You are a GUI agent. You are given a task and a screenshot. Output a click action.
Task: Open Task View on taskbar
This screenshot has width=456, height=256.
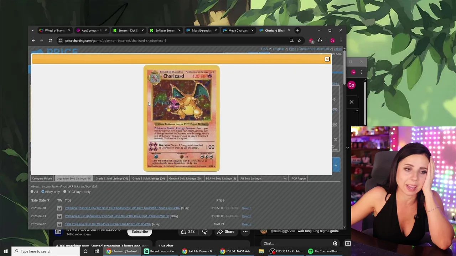(97, 251)
